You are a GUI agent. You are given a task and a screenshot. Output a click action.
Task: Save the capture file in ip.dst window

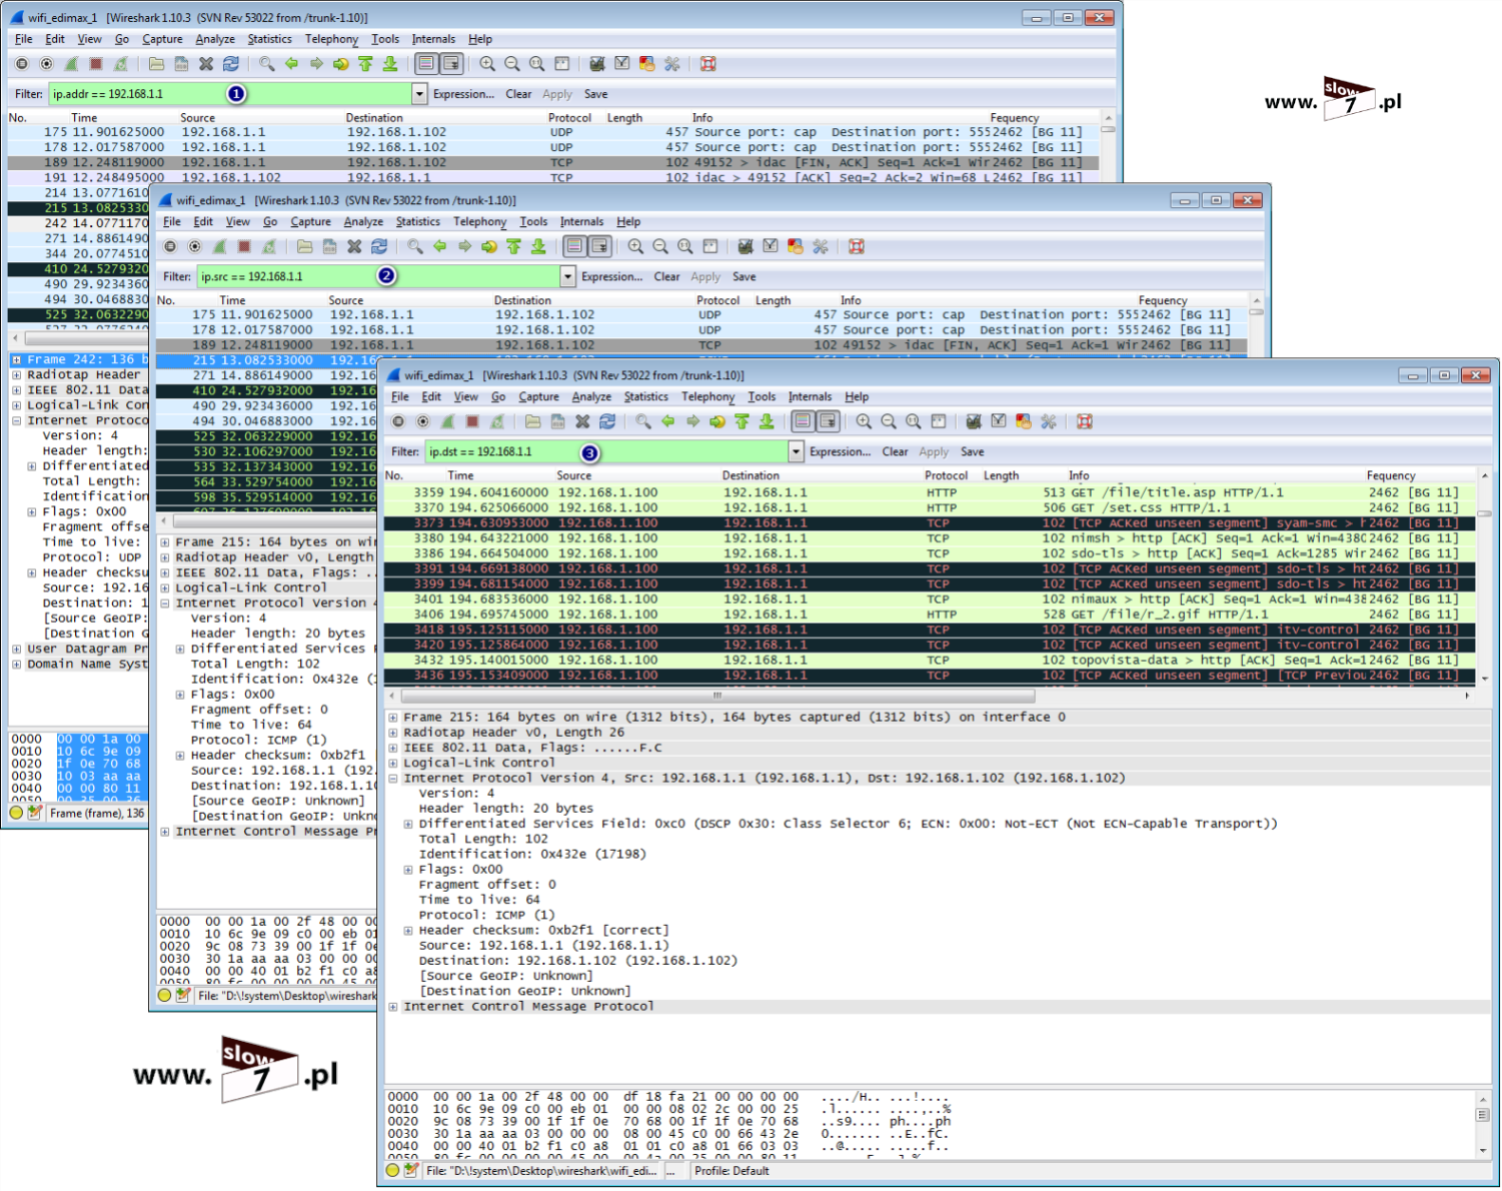tap(558, 422)
